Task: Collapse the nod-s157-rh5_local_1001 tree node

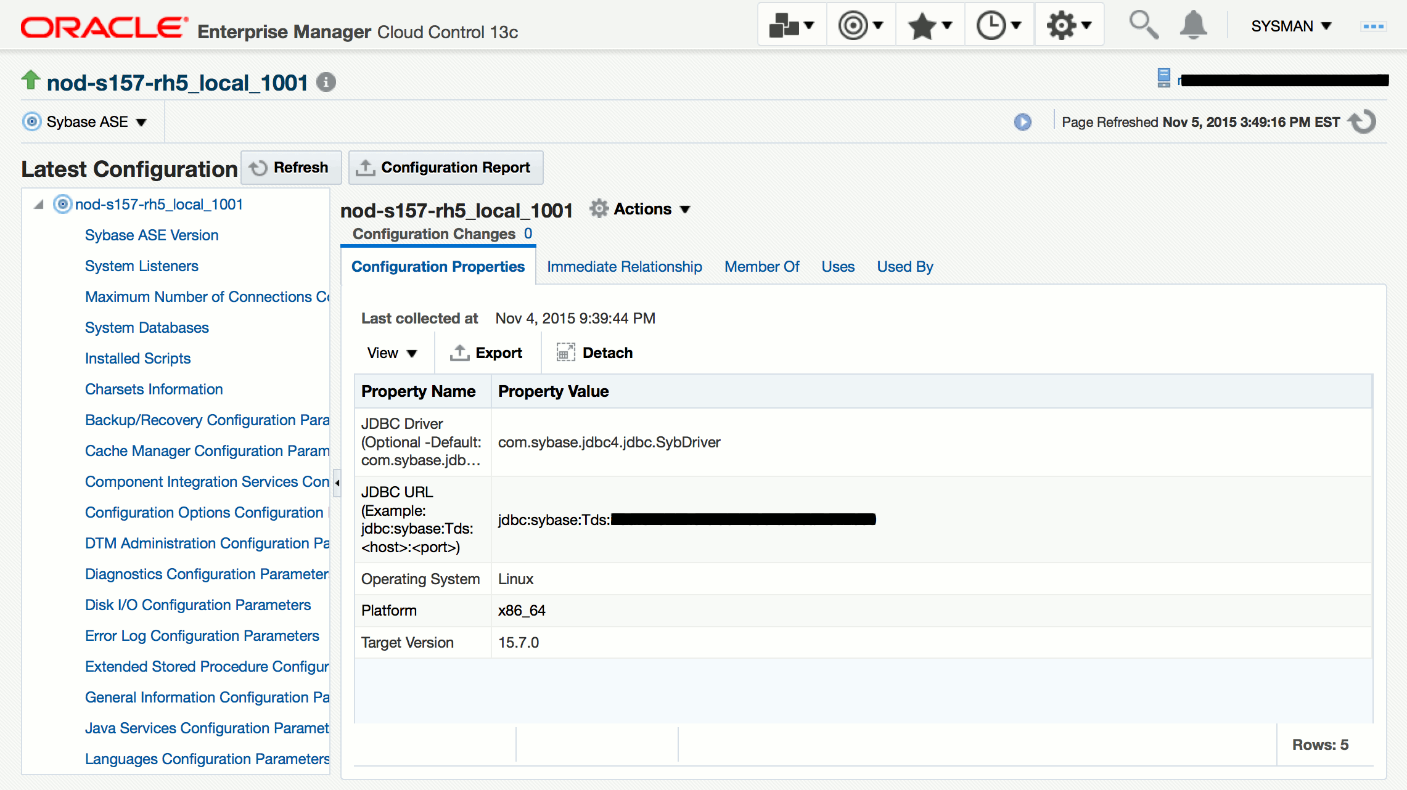Action: pos(39,205)
